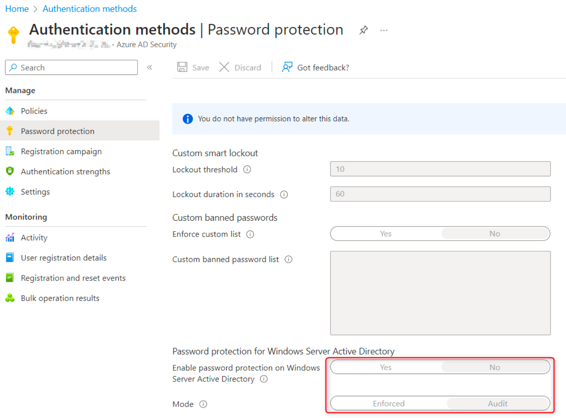566x418 pixels.
Task: Select the User registration details icon
Action: pos(10,257)
